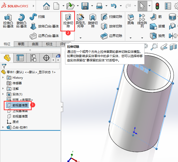Image resolution: width=178 pixels, height=162 pixels.
Task: Expand the History folder
Action: (3, 77)
